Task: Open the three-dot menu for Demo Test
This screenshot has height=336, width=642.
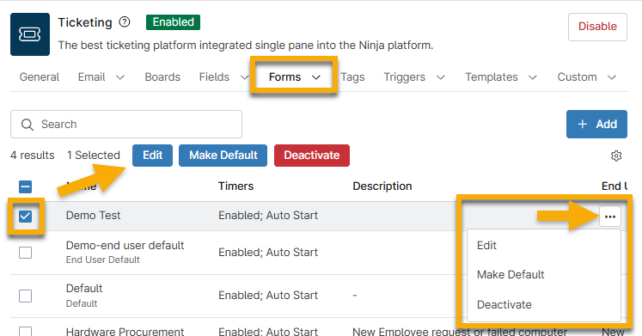Action: (x=610, y=216)
